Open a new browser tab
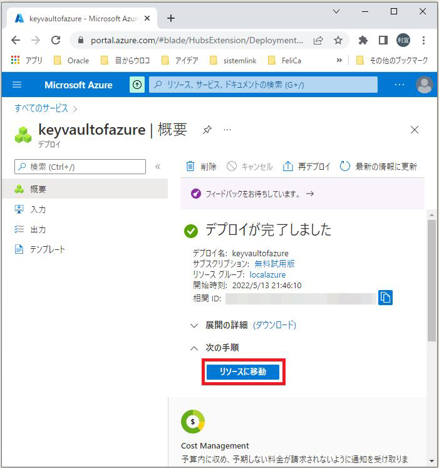 pyautogui.click(x=171, y=18)
